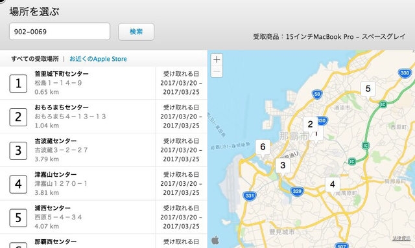The height and width of the screenshot is (248, 415).
Task: Select number 1 icon for 首里城下町センター
Action: click(18, 84)
